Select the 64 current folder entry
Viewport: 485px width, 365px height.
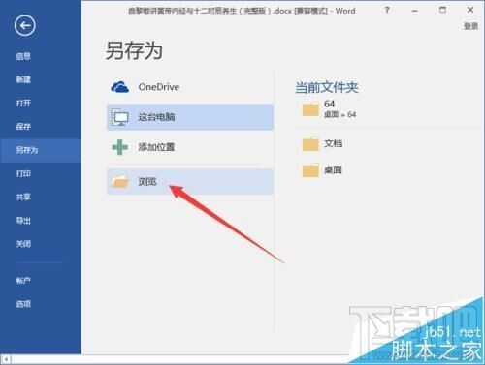tap(388, 109)
